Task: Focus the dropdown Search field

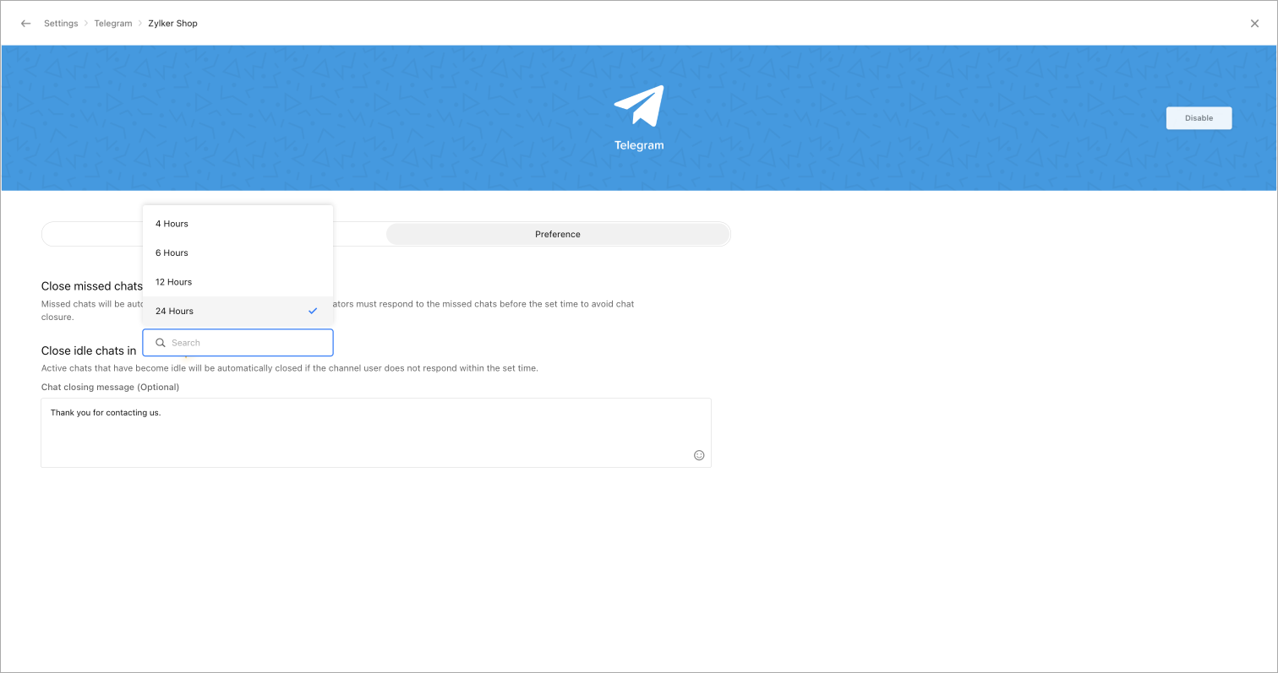Action: [x=238, y=343]
